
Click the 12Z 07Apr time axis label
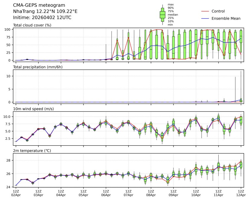[x=128, y=193]
